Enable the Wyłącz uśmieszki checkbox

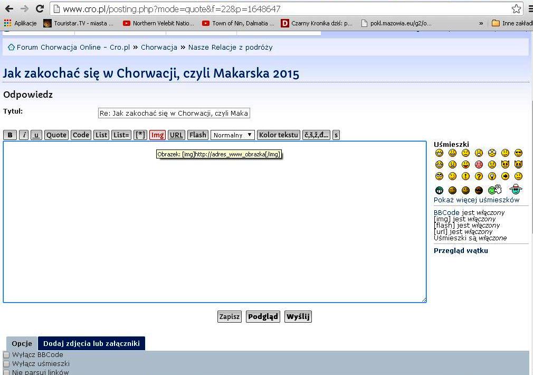7,364
